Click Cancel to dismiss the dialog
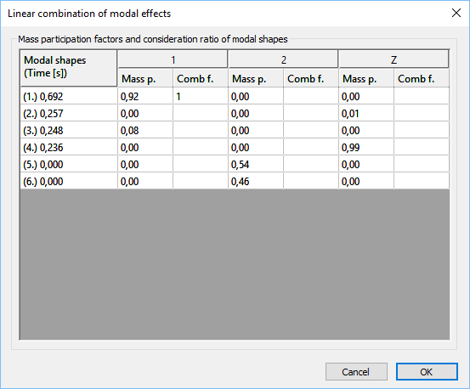Viewport: 470px width, 389px height. pyautogui.click(x=356, y=372)
